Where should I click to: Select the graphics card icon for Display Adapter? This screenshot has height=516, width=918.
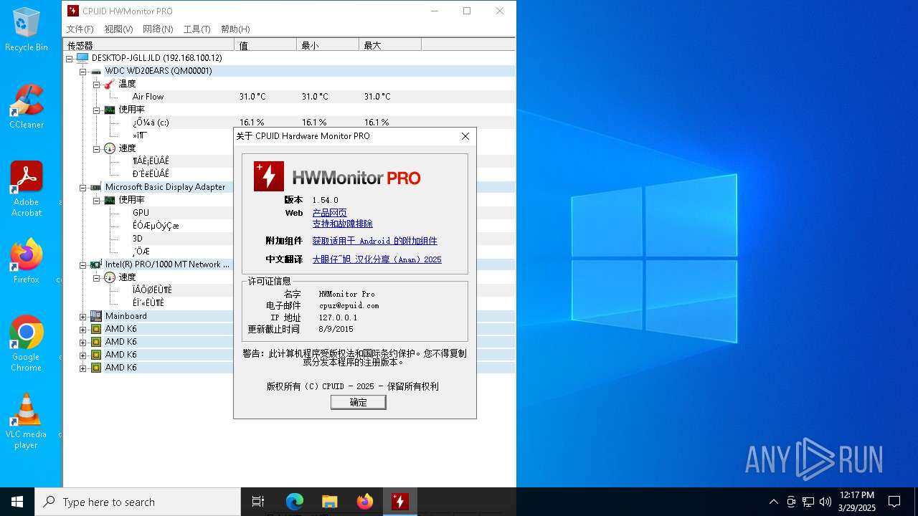pyautogui.click(x=95, y=187)
